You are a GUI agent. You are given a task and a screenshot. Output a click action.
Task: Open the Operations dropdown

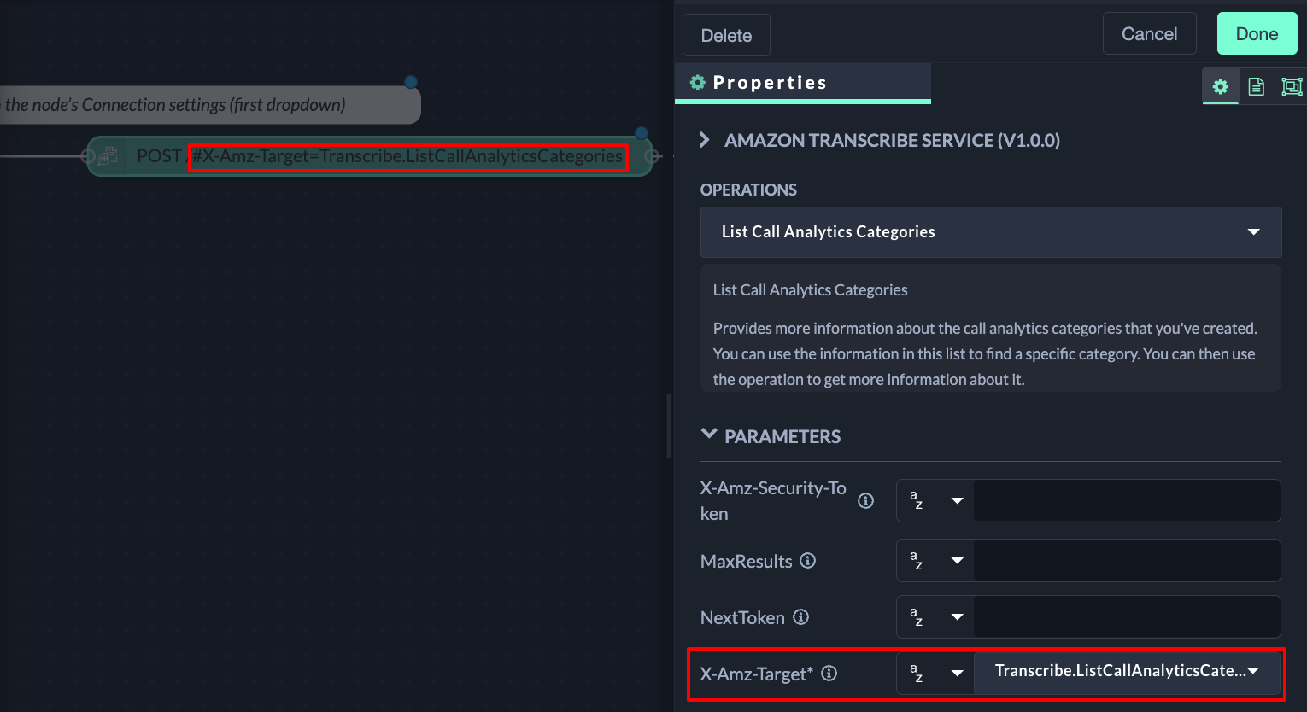pyautogui.click(x=990, y=232)
